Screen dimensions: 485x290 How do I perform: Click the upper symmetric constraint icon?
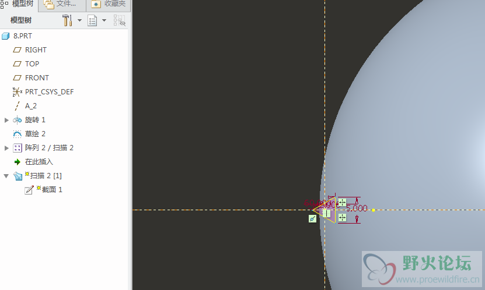[x=342, y=203]
